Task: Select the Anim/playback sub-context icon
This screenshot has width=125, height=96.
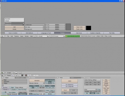Action: coord(28,75)
